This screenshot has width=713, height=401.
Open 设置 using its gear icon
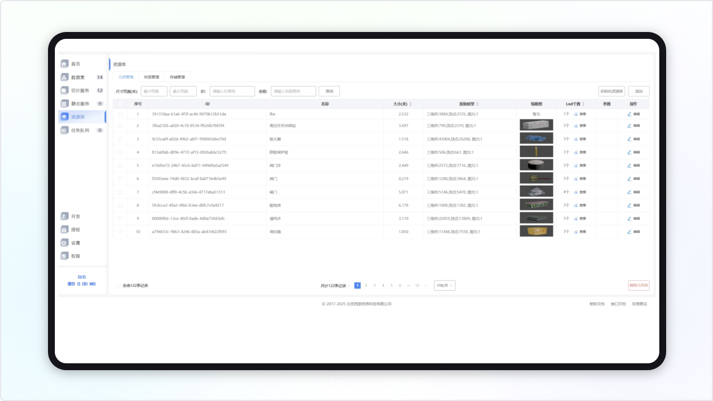[x=65, y=243]
